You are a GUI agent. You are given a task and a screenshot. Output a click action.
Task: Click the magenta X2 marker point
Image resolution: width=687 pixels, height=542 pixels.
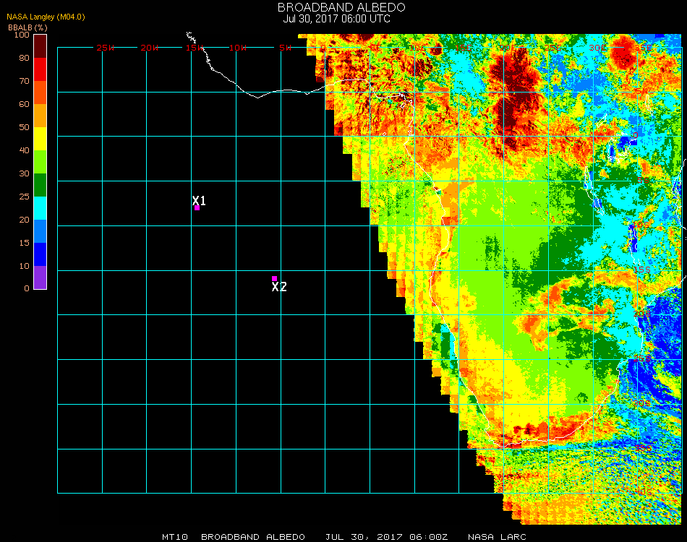click(x=274, y=278)
